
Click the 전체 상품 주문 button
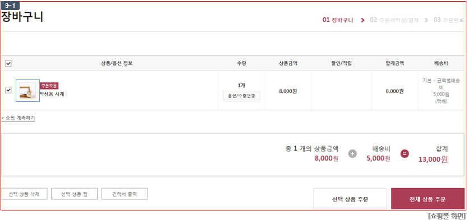(428, 199)
